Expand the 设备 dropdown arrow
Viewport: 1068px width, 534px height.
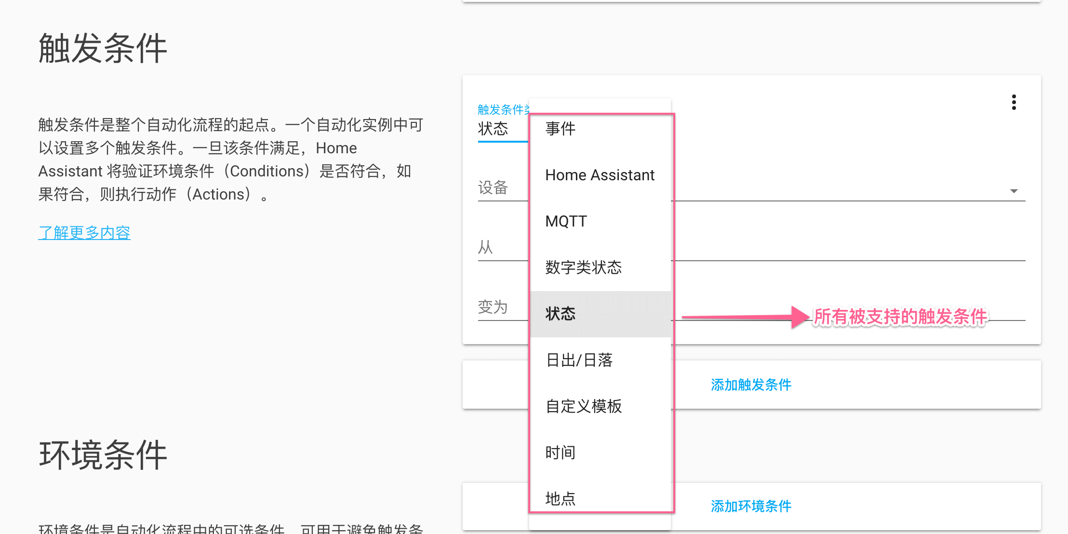[x=1014, y=191]
